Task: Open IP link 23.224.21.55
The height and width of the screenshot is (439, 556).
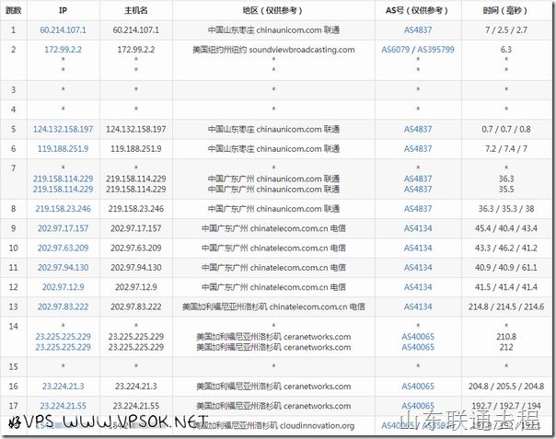Action: click(63, 406)
